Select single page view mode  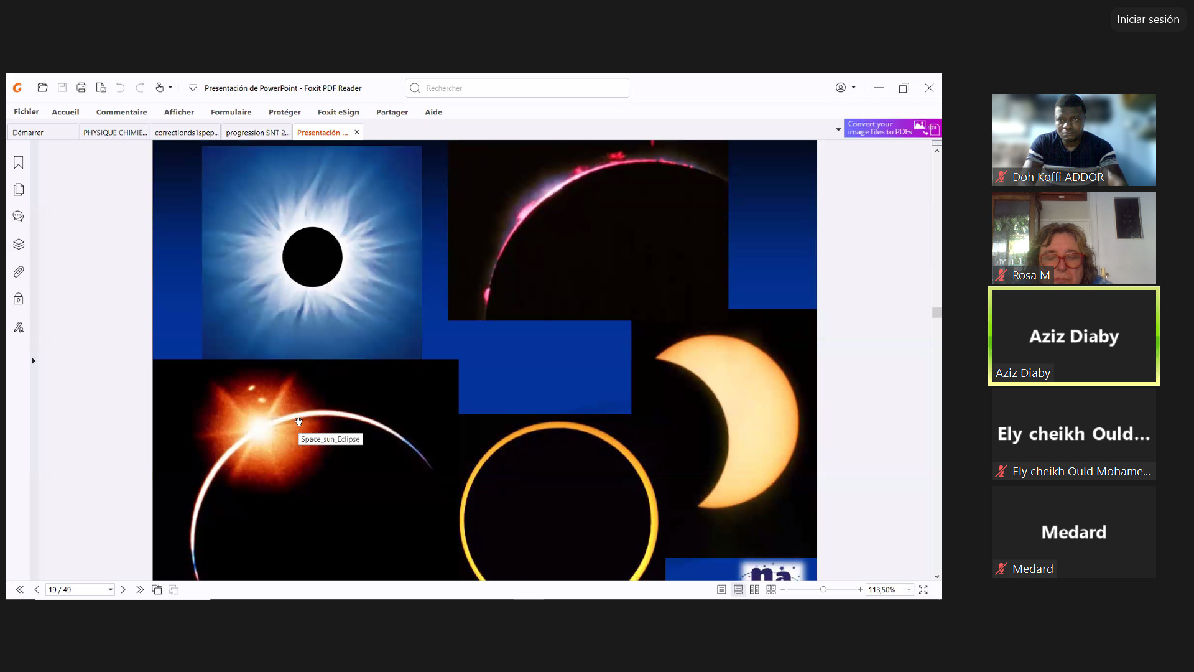coord(721,589)
